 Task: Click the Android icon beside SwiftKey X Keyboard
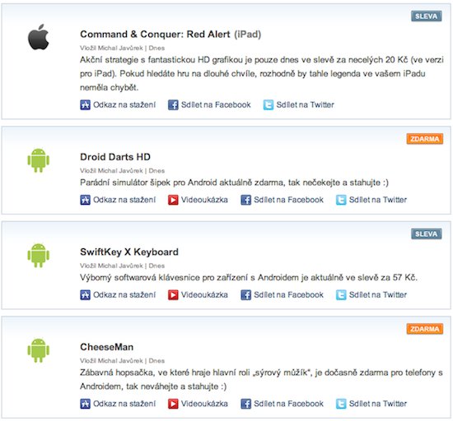(39, 256)
